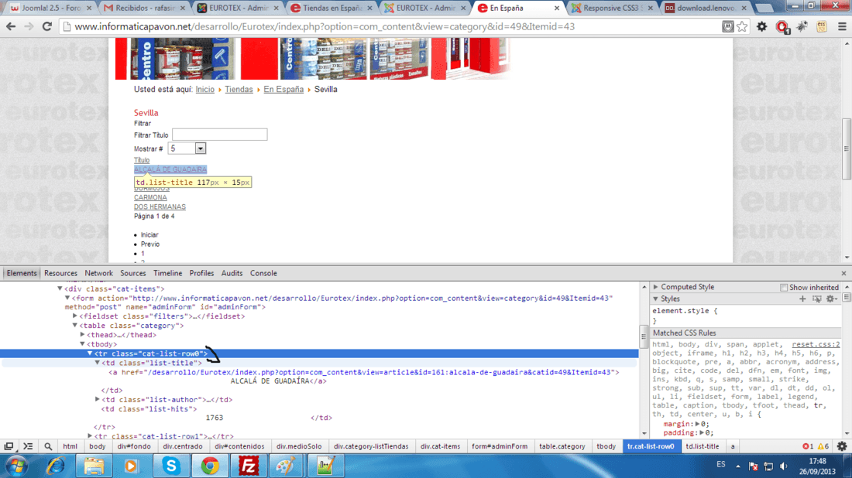Select table.category in the breadcrumb bar
This screenshot has width=852, height=478.
point(562,446)
